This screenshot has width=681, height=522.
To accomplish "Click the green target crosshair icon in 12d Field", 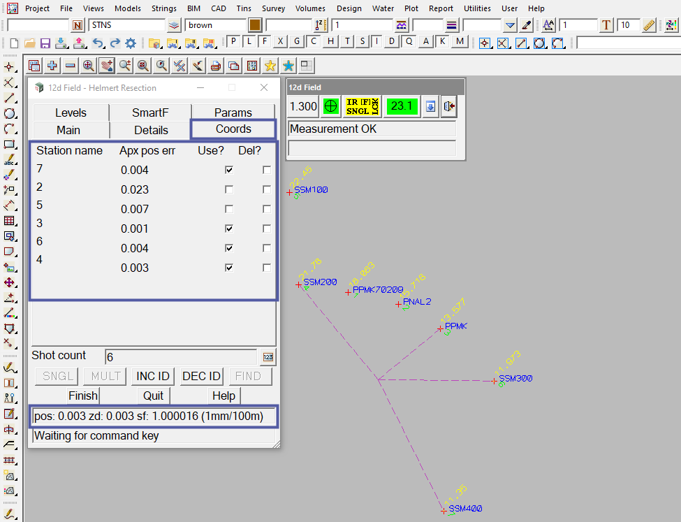I will coord(332,106).
